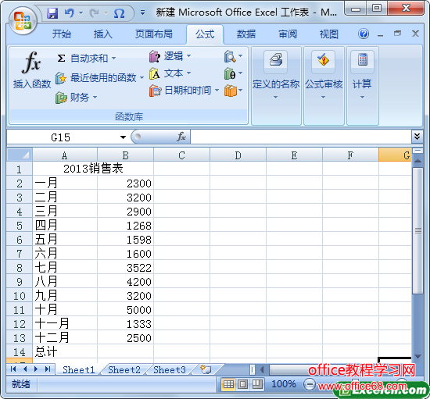Image resolution: width=430 pixels, height=399 pixels.
Task: Open the Page Layout (页面布局) tab
Action: coord(154,34)
